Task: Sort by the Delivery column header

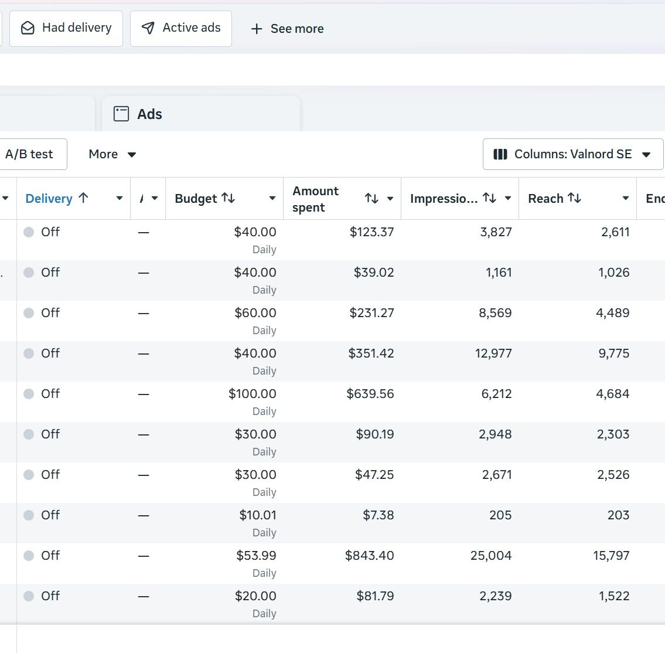Action: point(49,199)
